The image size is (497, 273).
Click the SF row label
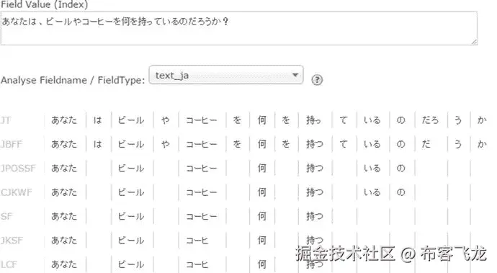6,216
